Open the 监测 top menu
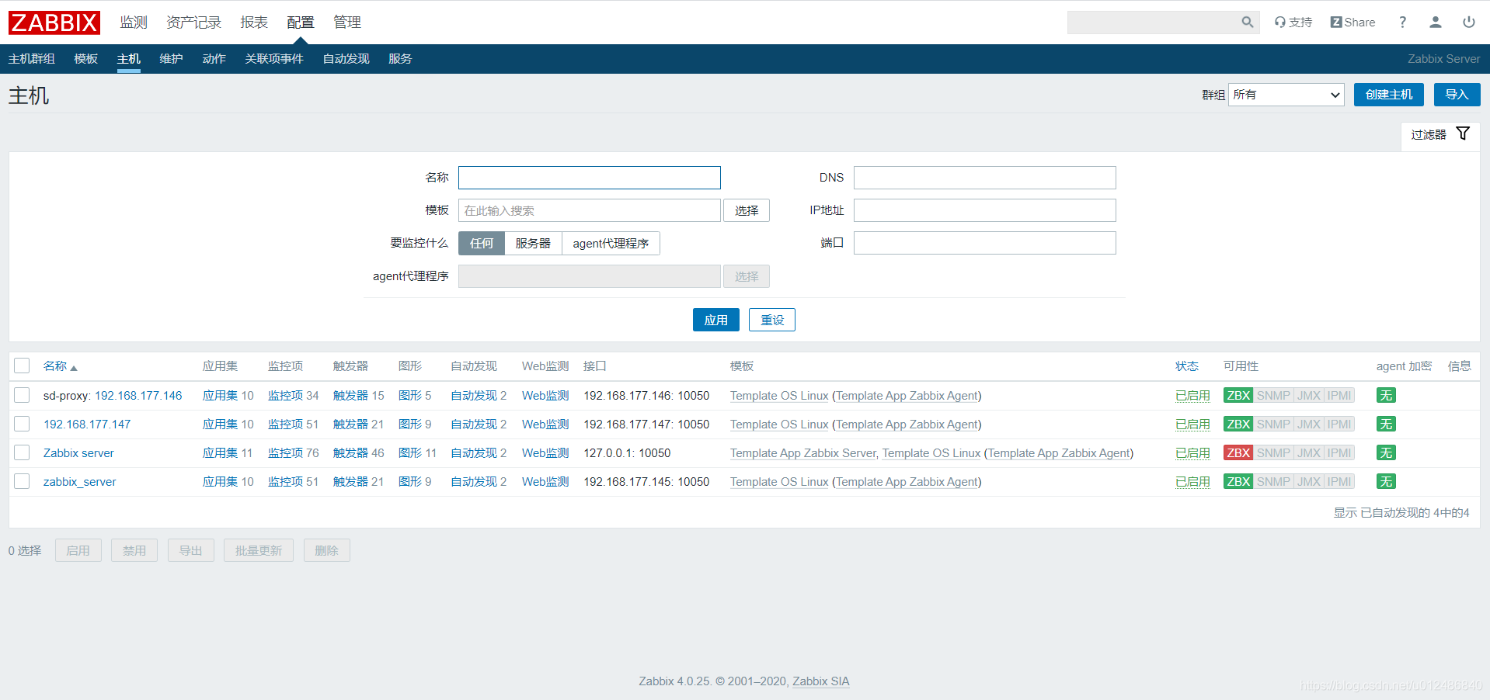This screenshot has width=1490, height=700. [134, 23]
